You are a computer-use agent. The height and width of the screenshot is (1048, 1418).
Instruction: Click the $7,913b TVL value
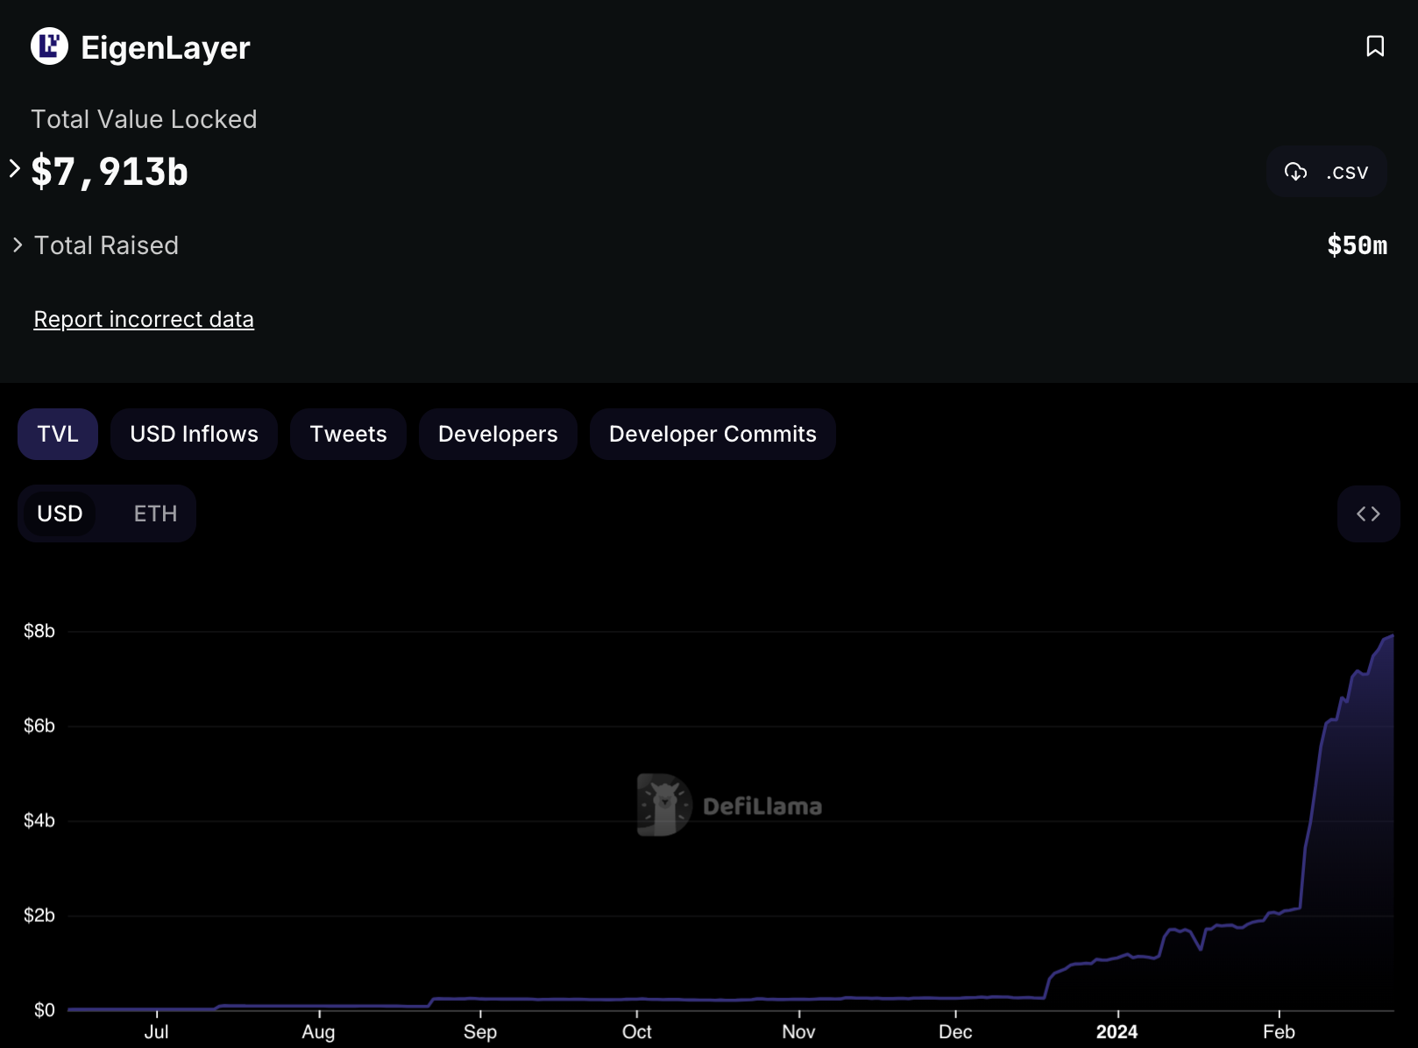pyautogui.click(x=110, y=172)
